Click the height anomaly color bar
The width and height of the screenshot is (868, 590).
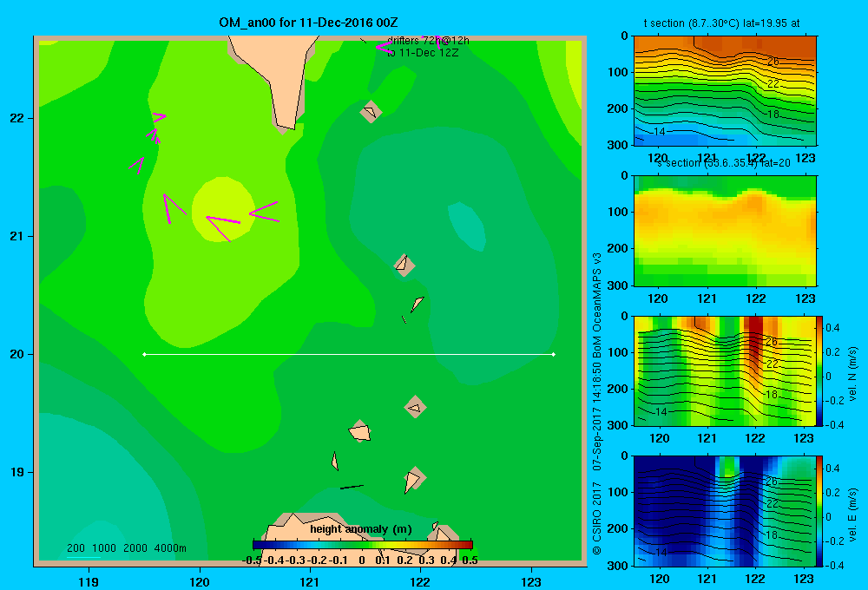(x=363, y=545)
